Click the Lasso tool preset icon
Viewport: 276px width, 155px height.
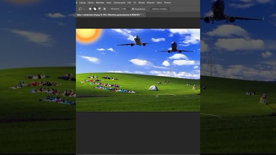click(81, 9)
